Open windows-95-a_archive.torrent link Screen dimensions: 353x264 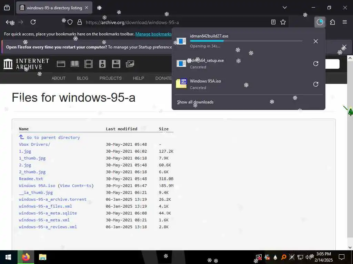53,199
